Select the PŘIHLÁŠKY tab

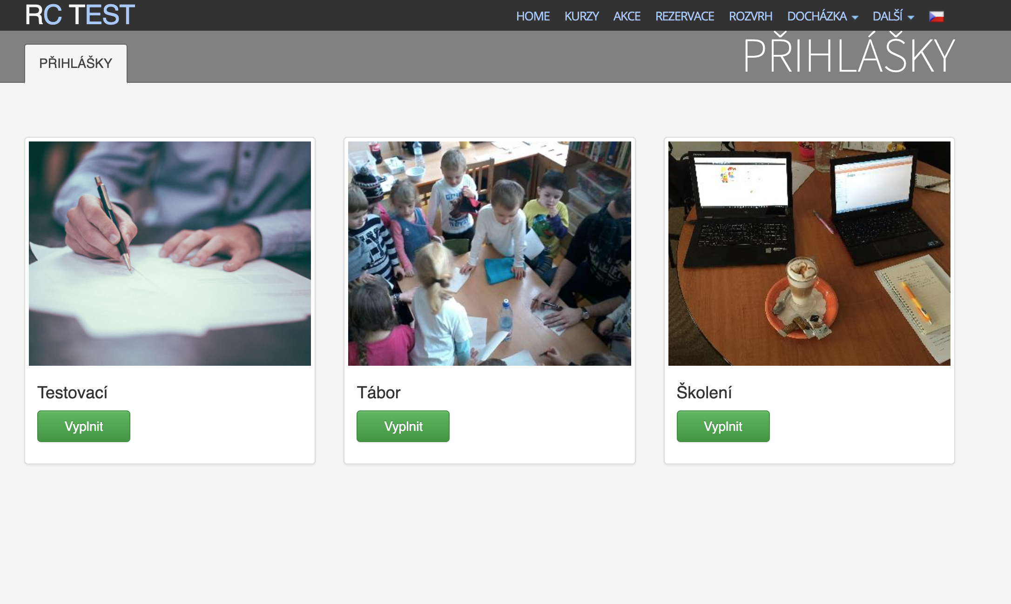(76, 63)
